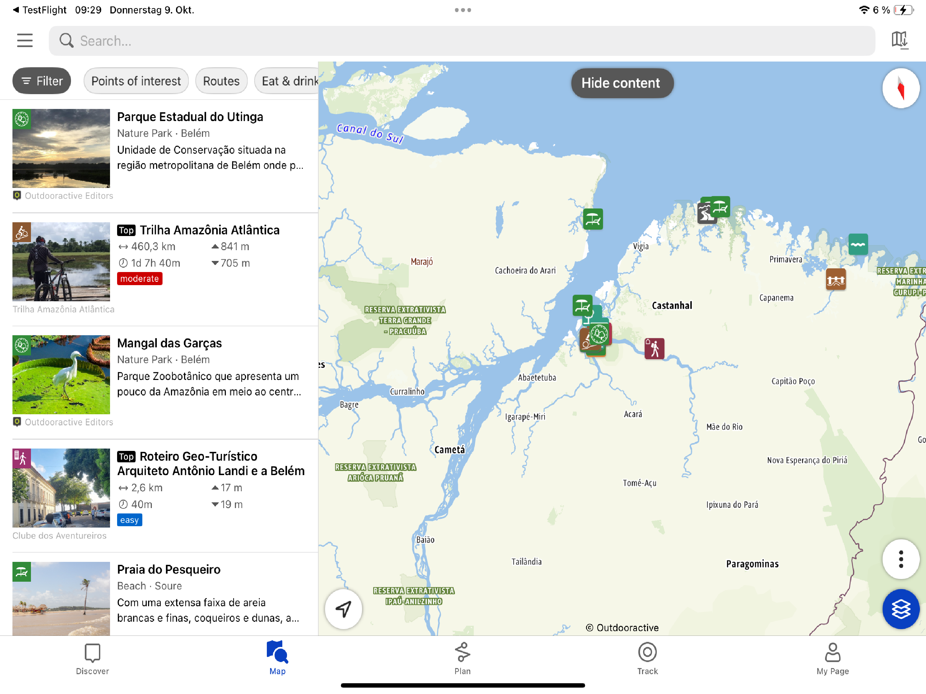Open the Track tab
The image size is (926, 694).
[647, 659]
